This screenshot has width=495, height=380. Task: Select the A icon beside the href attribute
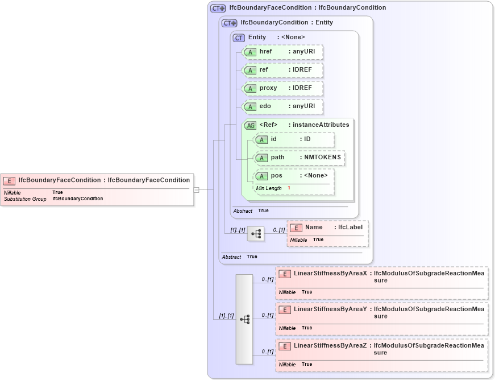(x=250, y=52)
